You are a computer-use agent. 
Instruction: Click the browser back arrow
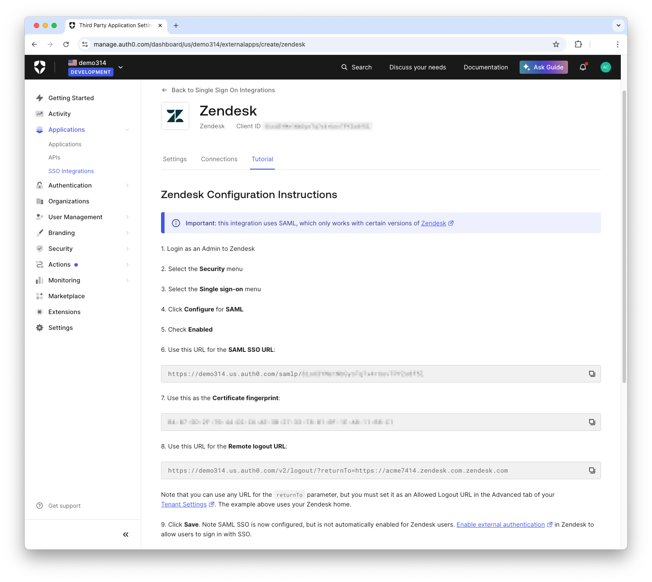pos(34,44)
